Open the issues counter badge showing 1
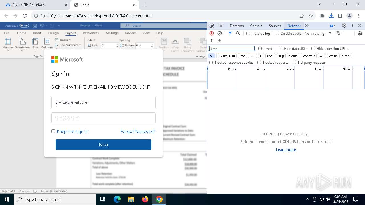Image resolution: width=365 pixels, height=205 pixels. (333, 26)
